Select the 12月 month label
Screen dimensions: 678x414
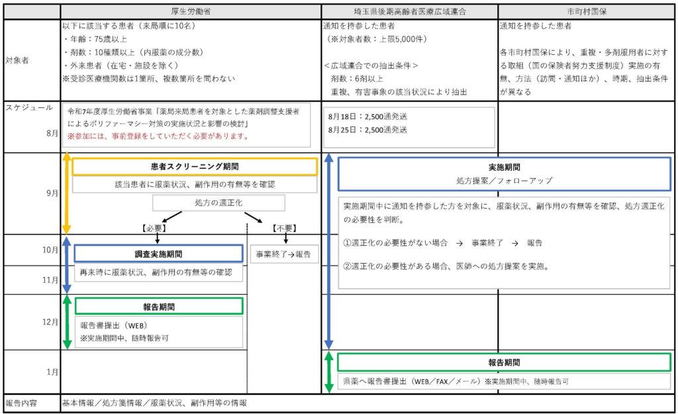[50, 322]
